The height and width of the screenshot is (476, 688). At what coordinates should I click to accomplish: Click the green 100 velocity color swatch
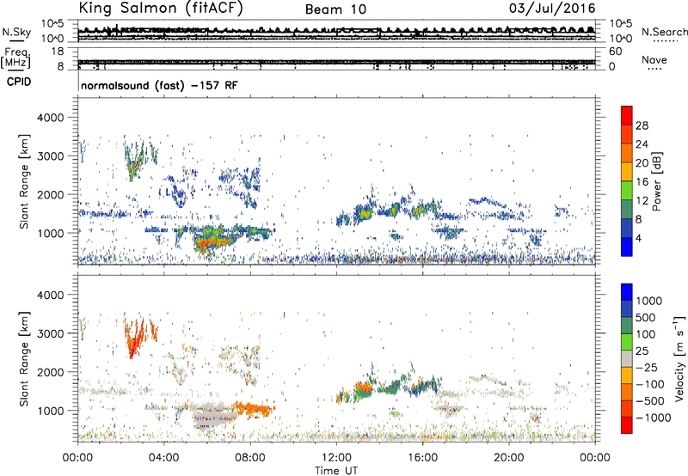point(627,342)
